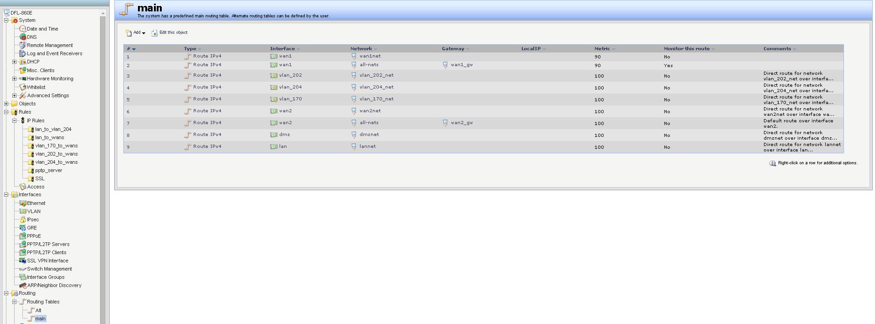875x324 pixels.
Task: Open the Add dropdown menu
Action: click(x=136, y=33)
